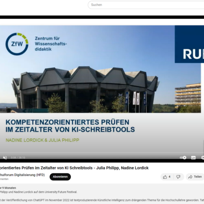Screen dimensions: 204x204
Task: Turn on subtitles with the captions icon
Action: click(193, 157)
